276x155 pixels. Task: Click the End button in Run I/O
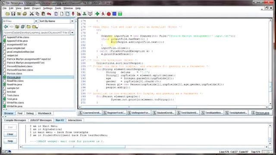(10, 127)
